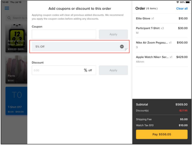Screen dimensions: 192x145
Task: Click the Shipping Fee $5.00 line
Action: pyautogui.click(x=162, y=119)
